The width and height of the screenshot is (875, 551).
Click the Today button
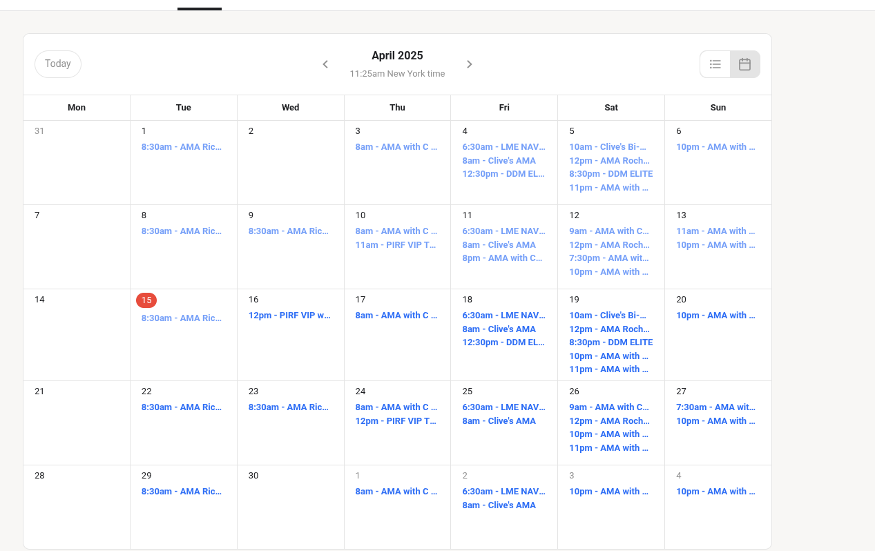pyautogui.click(x=58, y=64)
